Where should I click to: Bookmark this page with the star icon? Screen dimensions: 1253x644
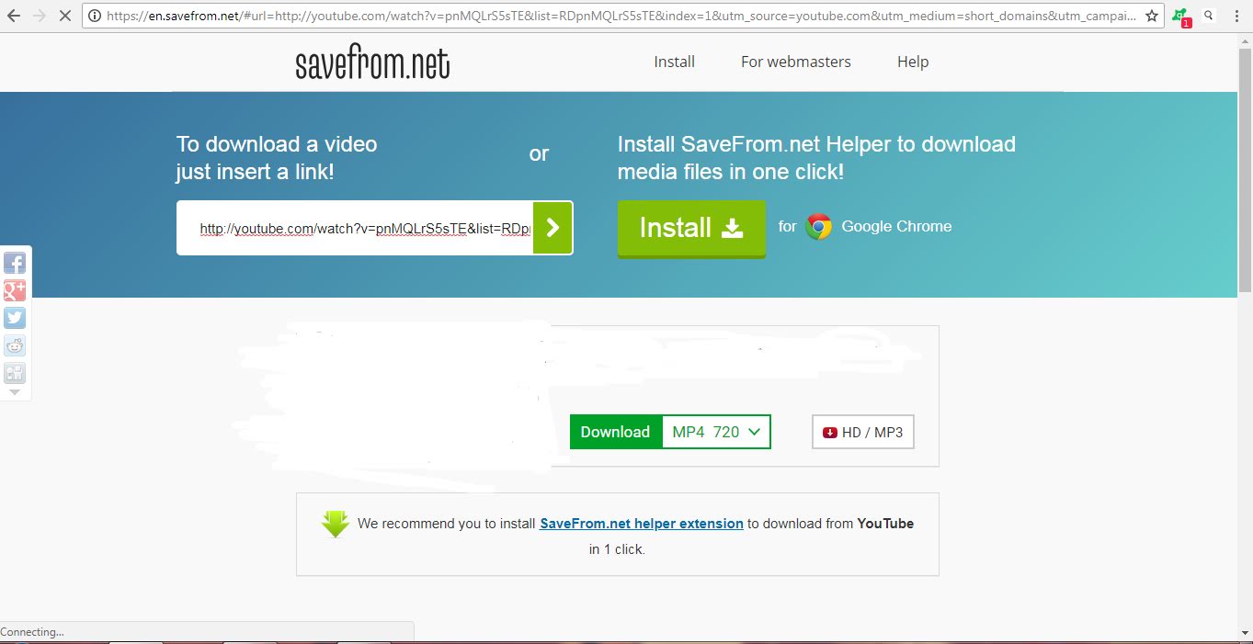tap(1151, 16)
